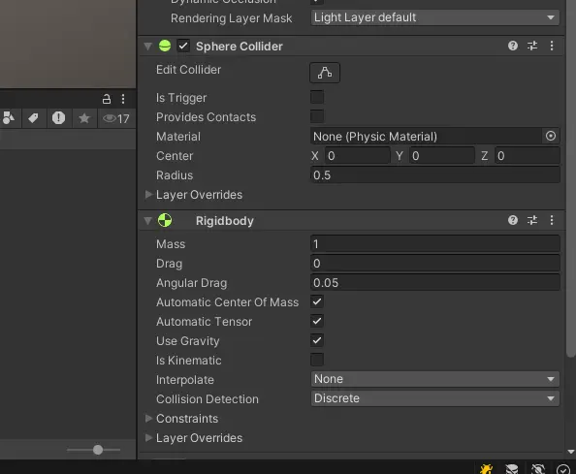Viewport: 576px width, 474px height.
Task: Open Rigidbody help reference icon
Action: pos(513,220)
